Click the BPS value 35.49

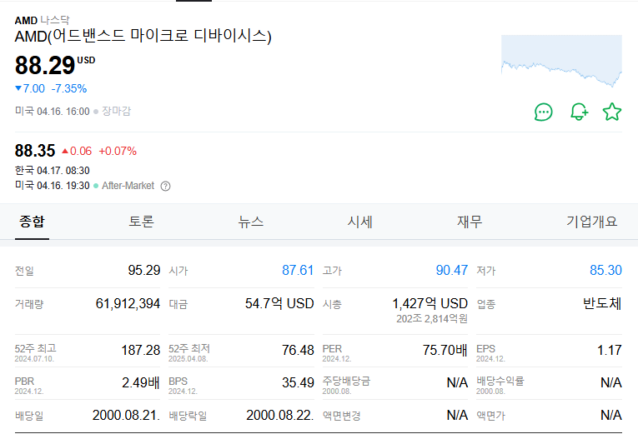coord(298,382)
